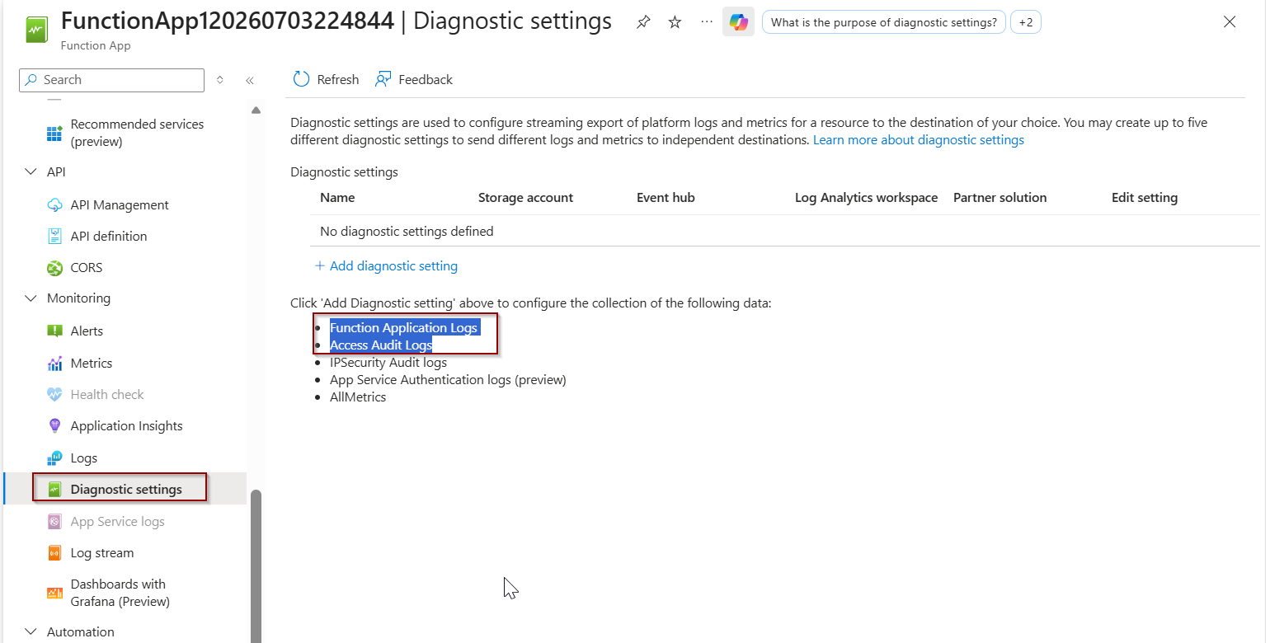Click the Metrics chart icon

(55, 364)
